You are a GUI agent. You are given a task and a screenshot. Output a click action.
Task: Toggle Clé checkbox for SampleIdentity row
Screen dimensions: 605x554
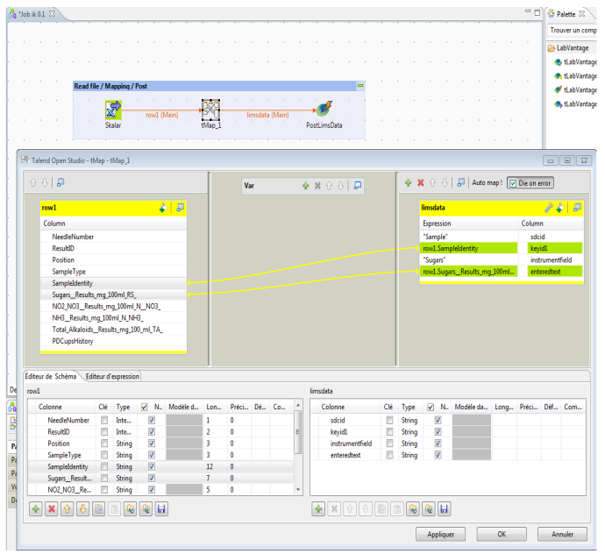[104, 466]
